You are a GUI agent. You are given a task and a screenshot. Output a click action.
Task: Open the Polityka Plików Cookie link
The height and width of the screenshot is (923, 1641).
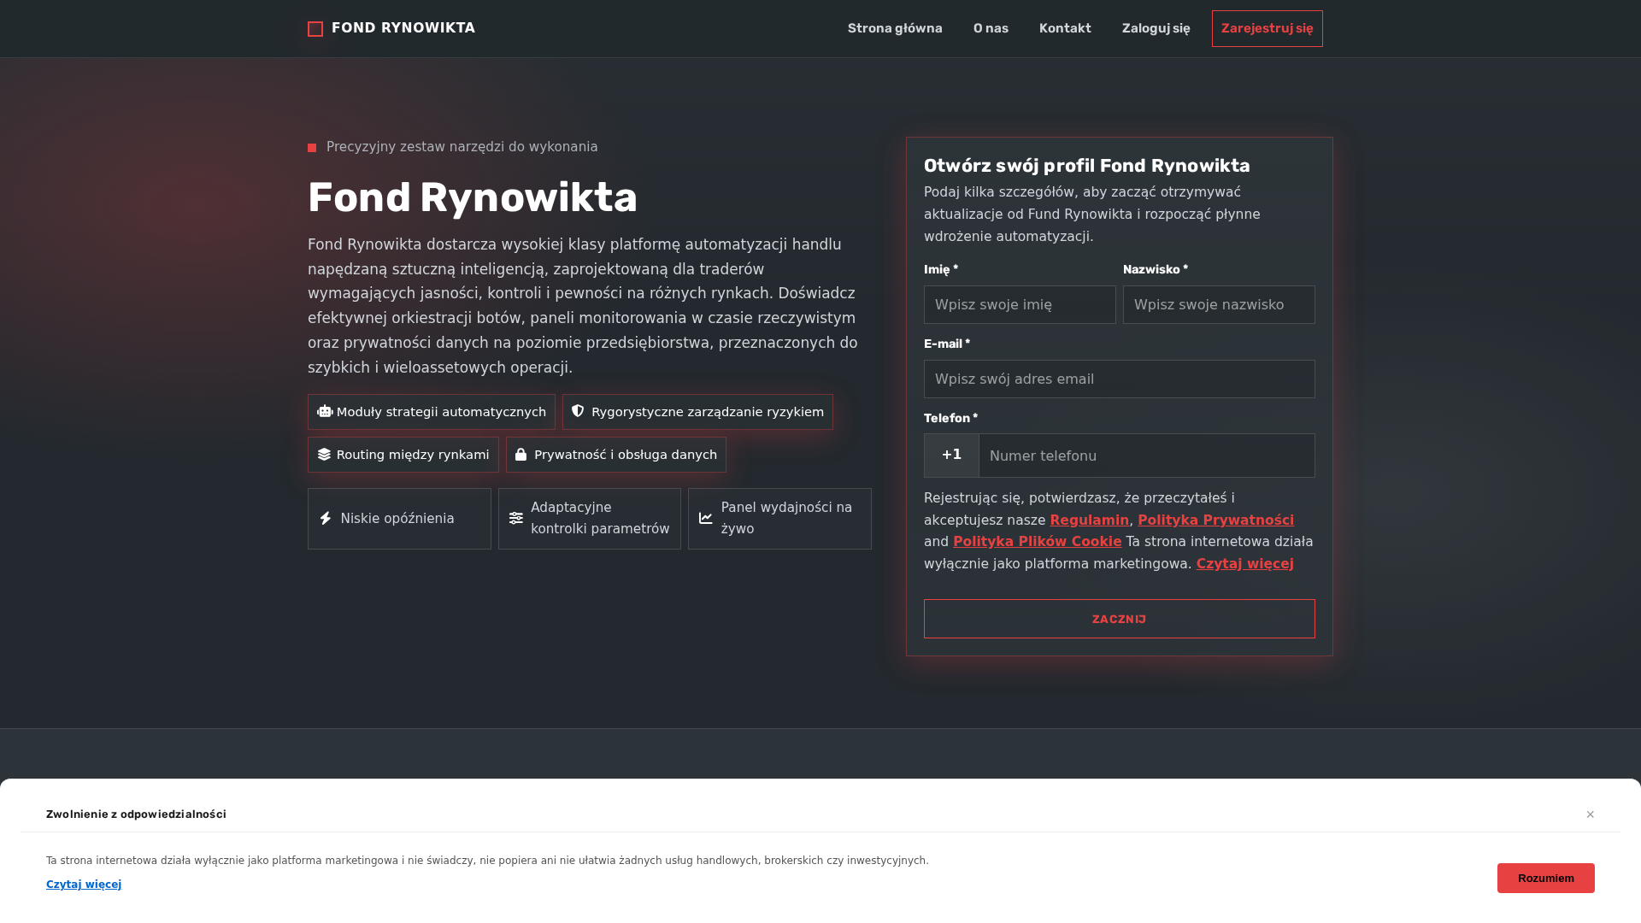tap(1037, 542)
